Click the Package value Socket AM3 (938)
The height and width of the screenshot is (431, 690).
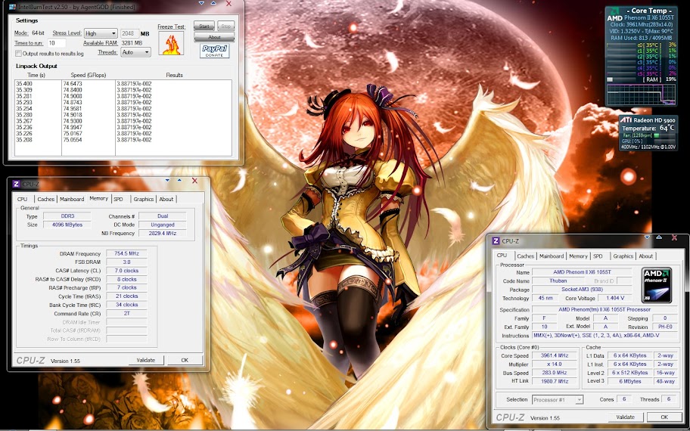tap(582, 290)
